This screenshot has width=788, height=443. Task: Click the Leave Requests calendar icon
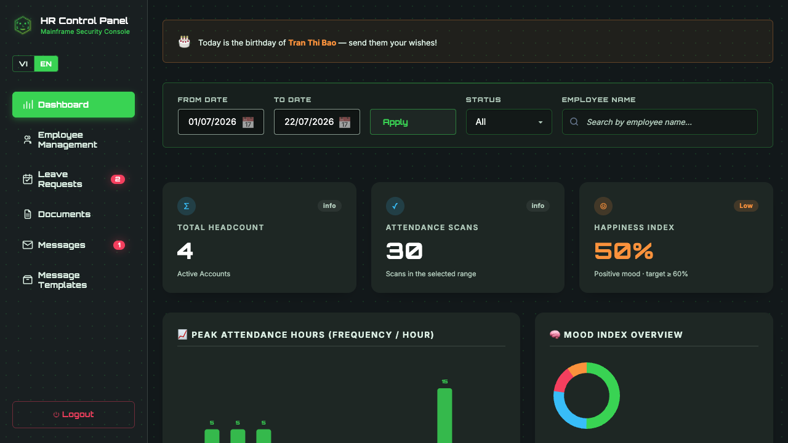pyautogui.click(x=28, y=179)
